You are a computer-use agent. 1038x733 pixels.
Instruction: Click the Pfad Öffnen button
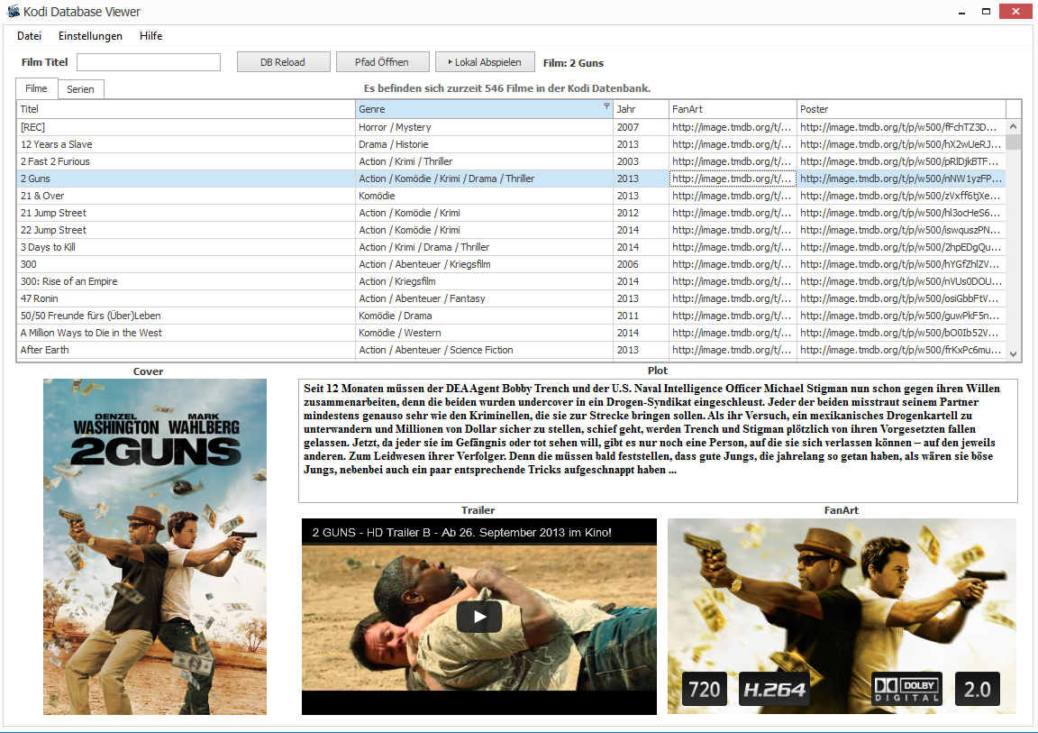tap(382, 62)
